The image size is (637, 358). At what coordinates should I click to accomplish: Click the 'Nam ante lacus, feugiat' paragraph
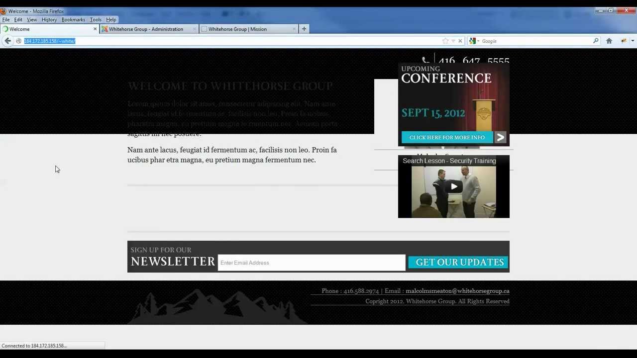(232, 155)
